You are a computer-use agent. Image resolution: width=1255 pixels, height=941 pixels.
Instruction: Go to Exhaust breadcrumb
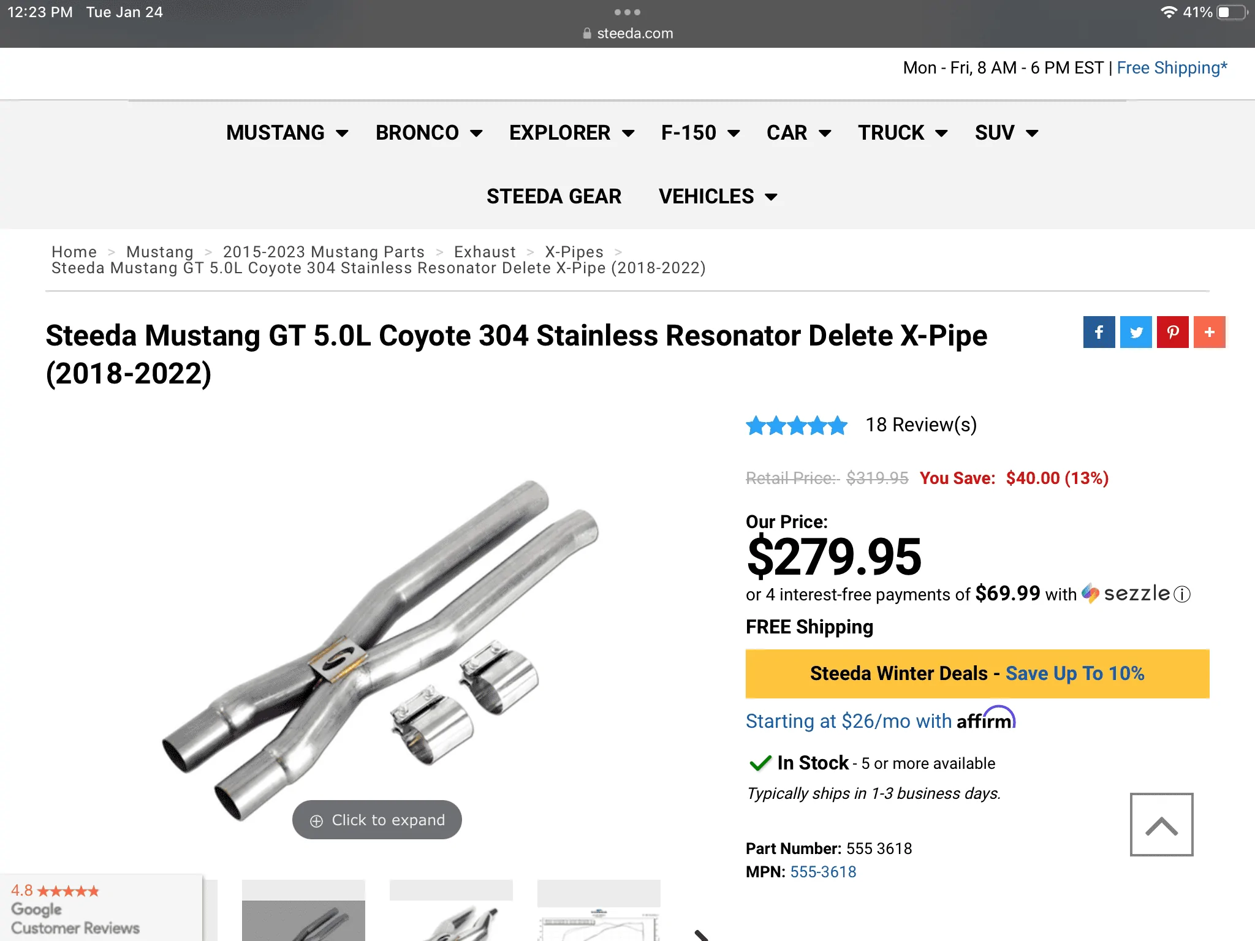click(x=485, y=252)
